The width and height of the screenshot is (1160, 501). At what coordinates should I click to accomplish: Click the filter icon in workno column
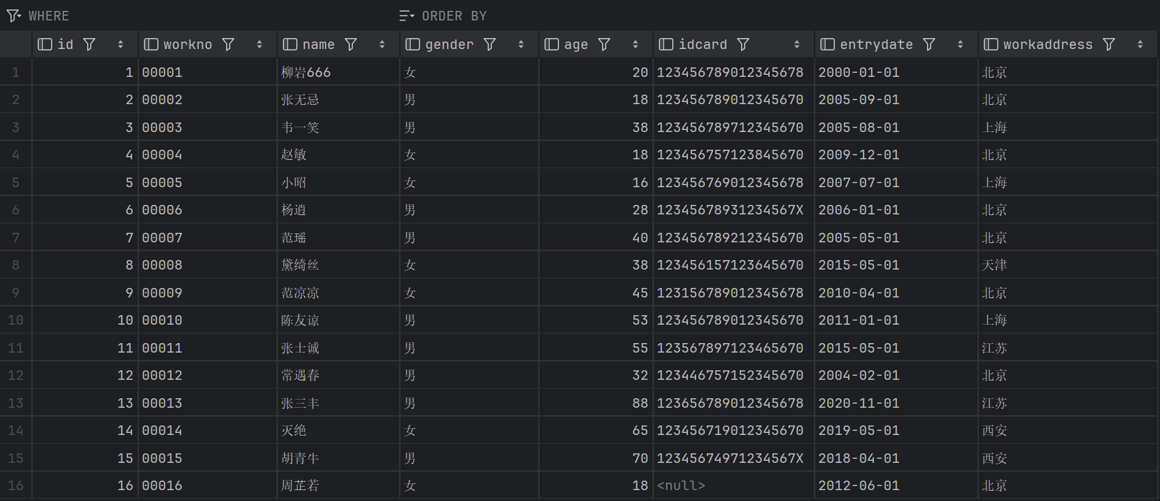tap(228, 44)
